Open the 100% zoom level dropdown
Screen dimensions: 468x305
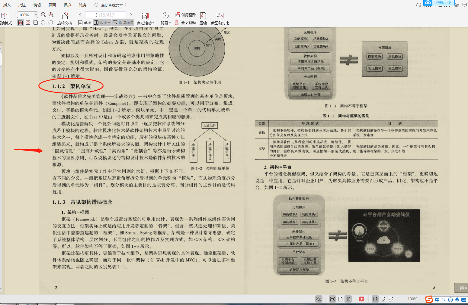[x=27, y=14]
